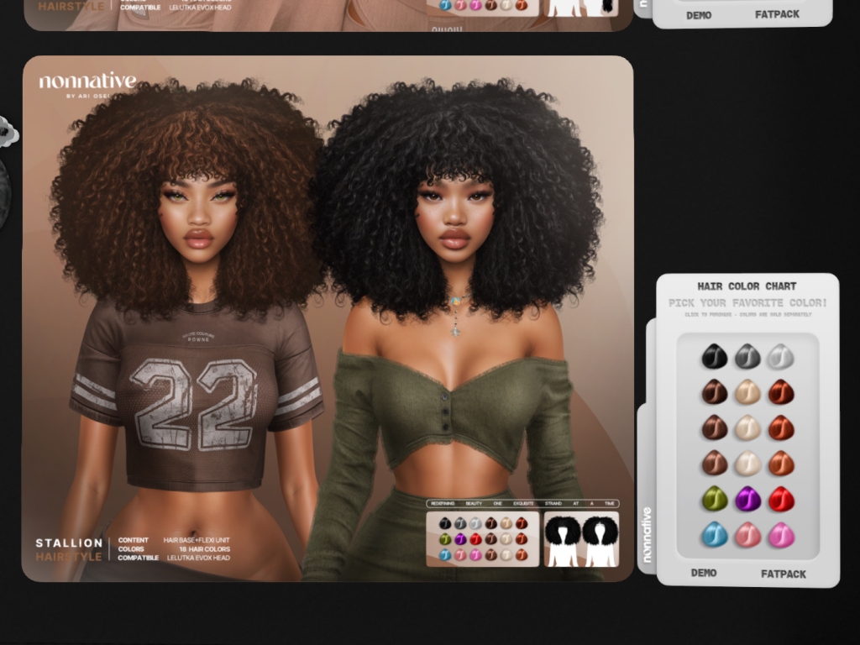This screenshot has height=645, width=860.
Task: Choose the hot pink hair color in chart
Action: [x=781, y=534]
